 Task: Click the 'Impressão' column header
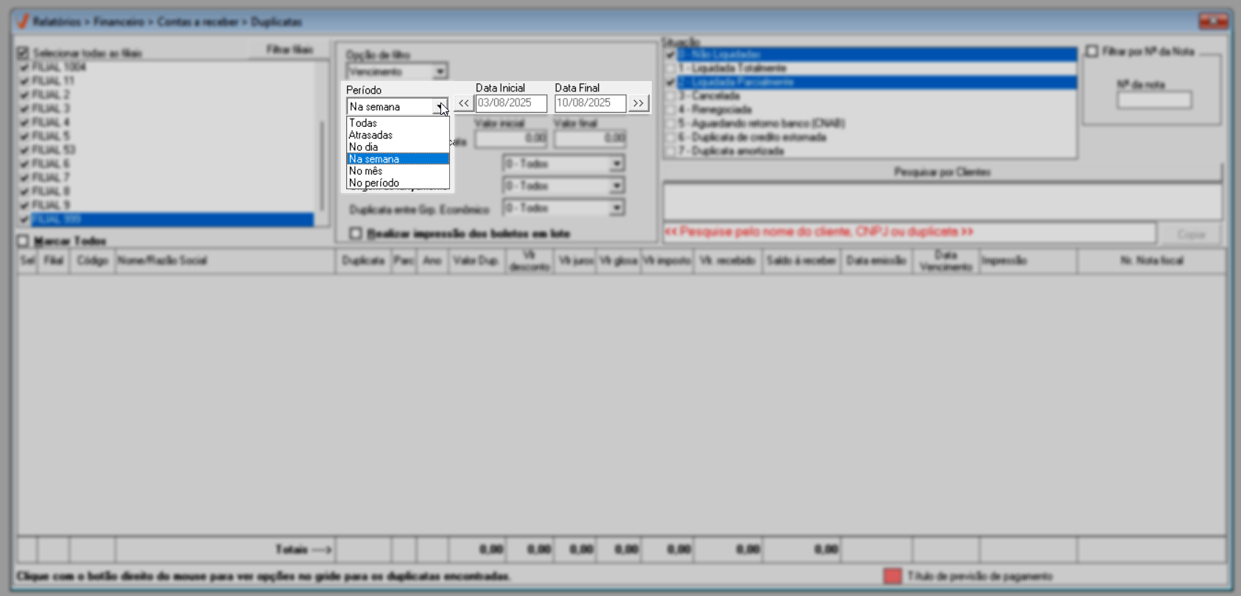click(x=1028, y=261)
